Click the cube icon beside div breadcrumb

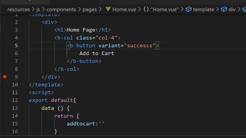pyautogui.click(x=224, y=9)
